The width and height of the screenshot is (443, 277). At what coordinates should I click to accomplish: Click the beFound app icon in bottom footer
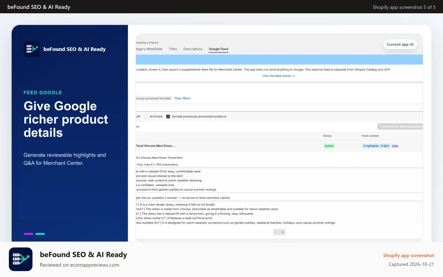click(x=21, y=259)
